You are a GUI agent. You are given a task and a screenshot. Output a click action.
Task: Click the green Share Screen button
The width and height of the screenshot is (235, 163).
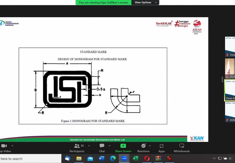pyautogui.click(x=123, y=148)
